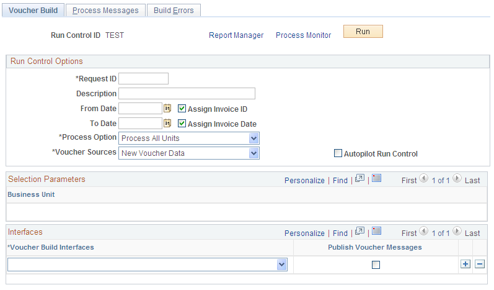Add a new Interfaces row with plus

(465, 264)
